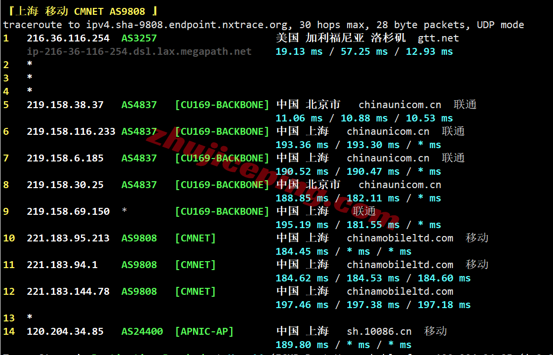This screenshot has height=355, width=553.
Task: Click IP address 219.158.6.185
Action: [65, 158]
